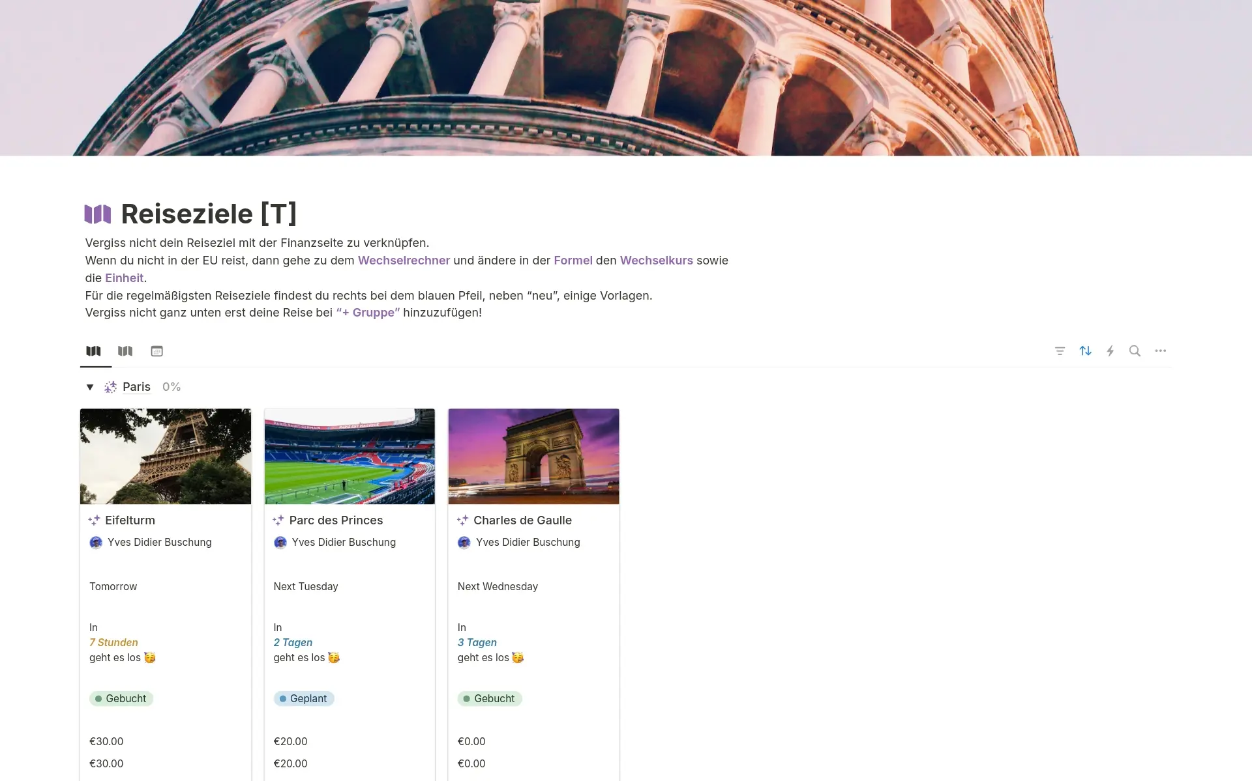Screen dimensions: 1252x781
Task: Click the sparkle icon next to Eifelturm
Action: pos(95,520)
